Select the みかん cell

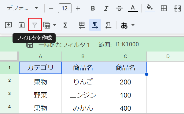point(83,107)
